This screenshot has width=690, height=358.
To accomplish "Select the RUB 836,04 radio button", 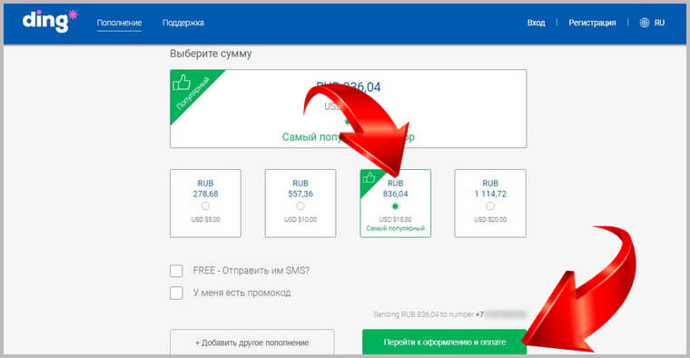I will click(x=395, y=206).
